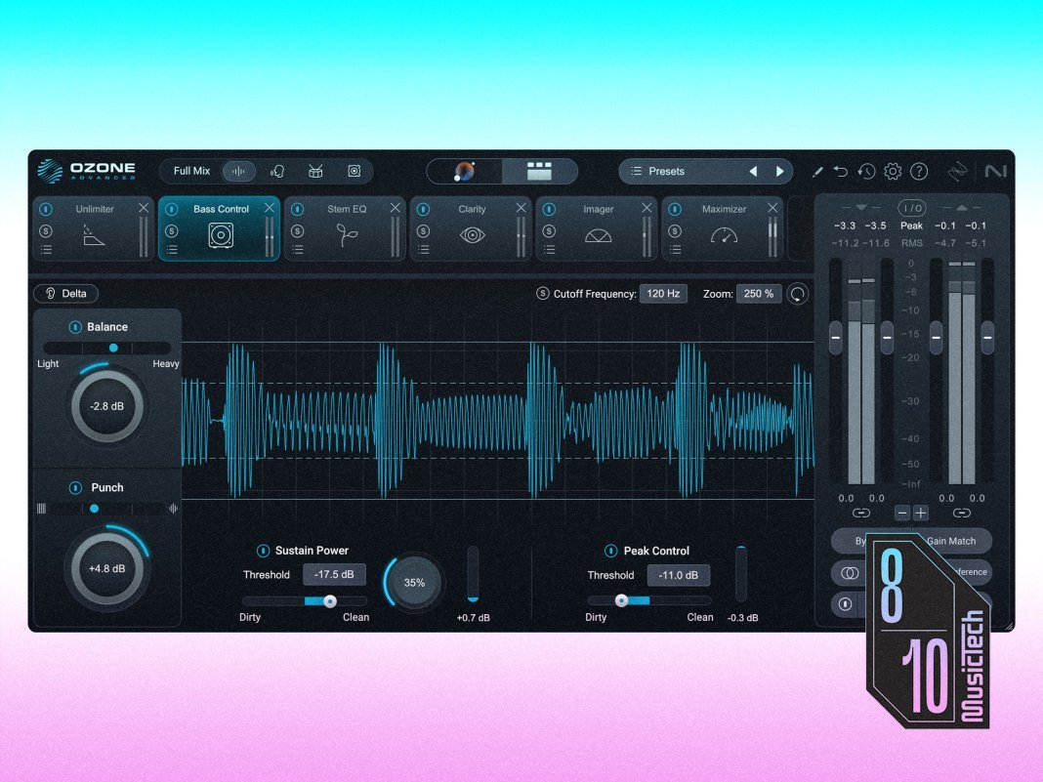This screenshot has height=782, width=1043.
Task: Select the drums stem focus icon
Action: 315,171
